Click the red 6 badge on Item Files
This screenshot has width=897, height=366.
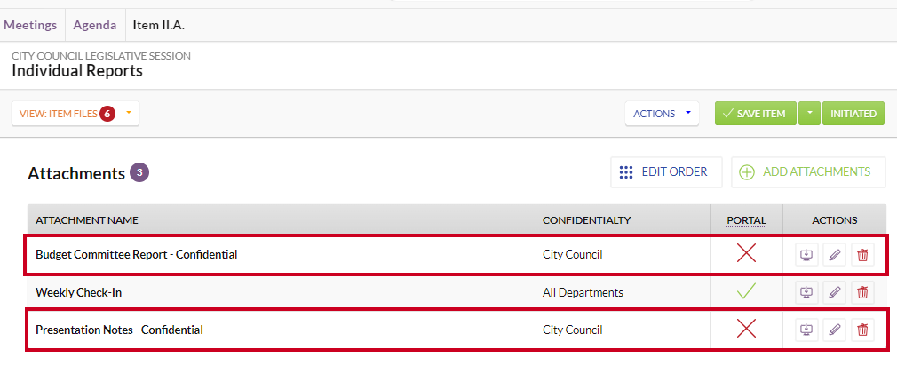(x=107, y=114)
